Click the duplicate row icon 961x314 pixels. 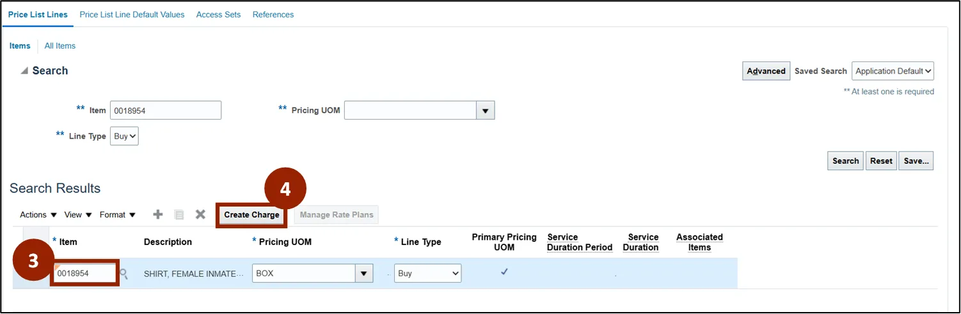point(179,215)
